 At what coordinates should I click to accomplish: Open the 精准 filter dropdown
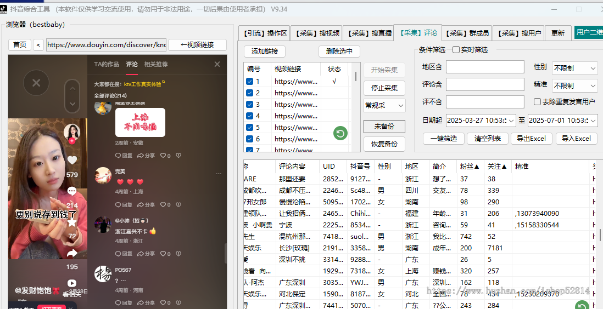pyautogui.click(x=574, y=85)
